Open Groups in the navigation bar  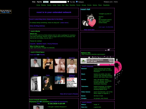pos(84,5)
